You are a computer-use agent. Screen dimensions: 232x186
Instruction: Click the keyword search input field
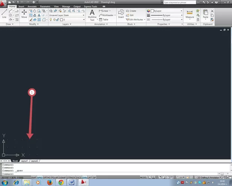click(180, 2)
